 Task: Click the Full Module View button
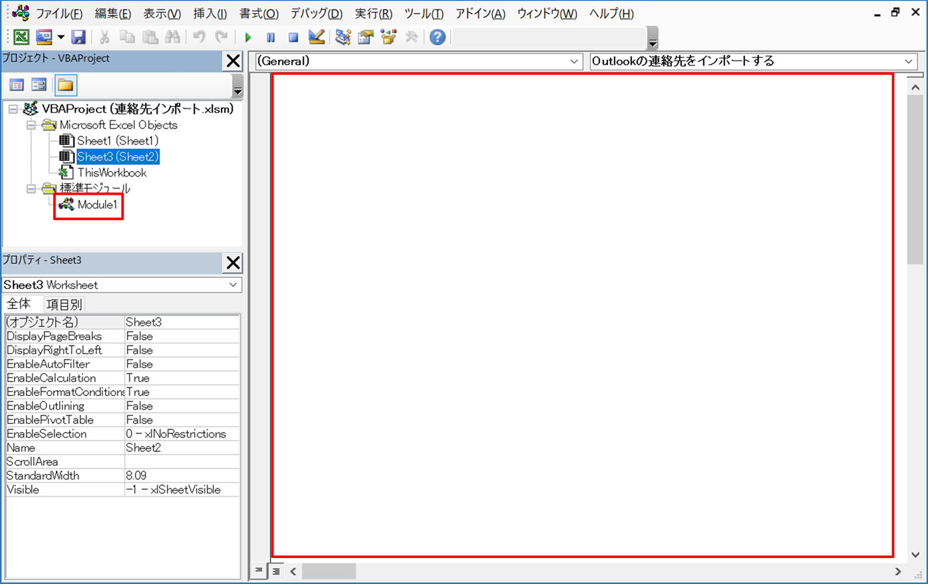click(x=275, y=571)
